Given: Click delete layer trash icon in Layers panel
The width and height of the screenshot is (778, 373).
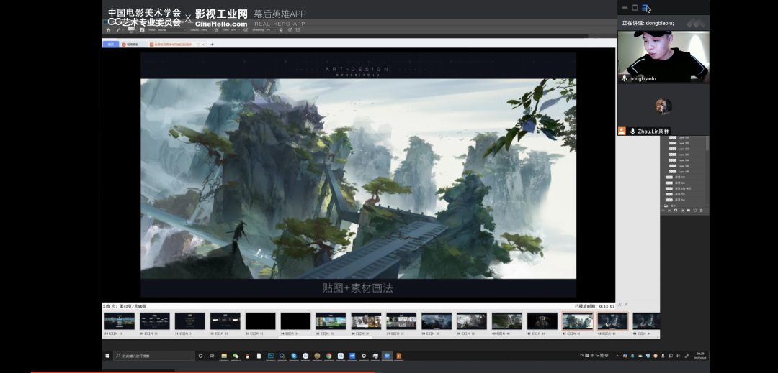Looking at the screenshot, I should click(701, 211).
